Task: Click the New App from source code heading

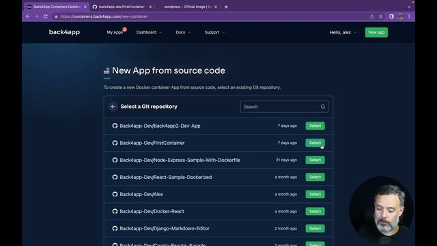Action: click(169, 70)
